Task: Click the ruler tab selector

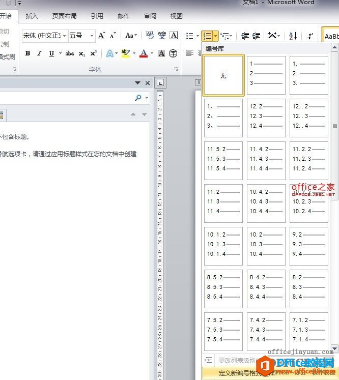Action: [160, 83]
